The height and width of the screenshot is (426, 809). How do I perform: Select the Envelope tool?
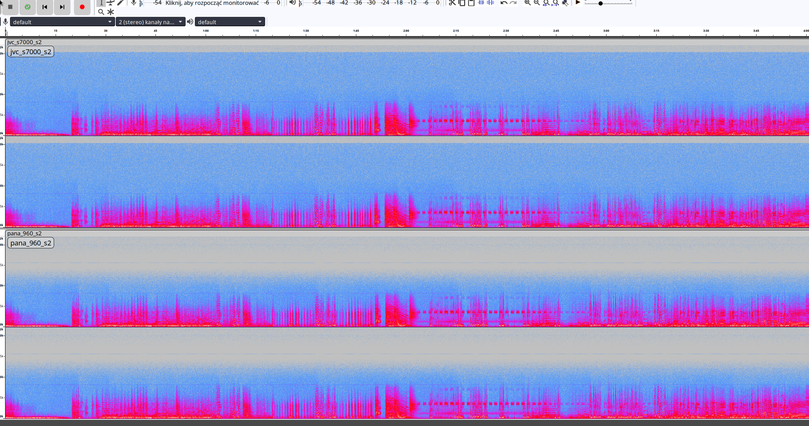111,3
